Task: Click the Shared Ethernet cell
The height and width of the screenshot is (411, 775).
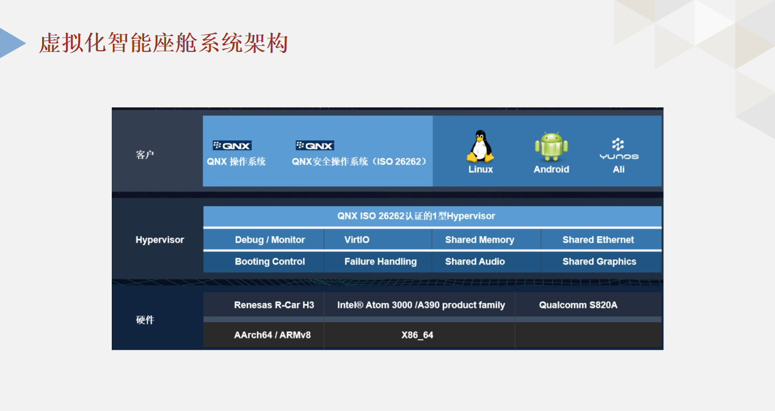Action: coord(602,240)
